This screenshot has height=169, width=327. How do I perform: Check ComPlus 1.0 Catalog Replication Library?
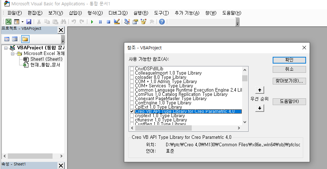(132, 94)
